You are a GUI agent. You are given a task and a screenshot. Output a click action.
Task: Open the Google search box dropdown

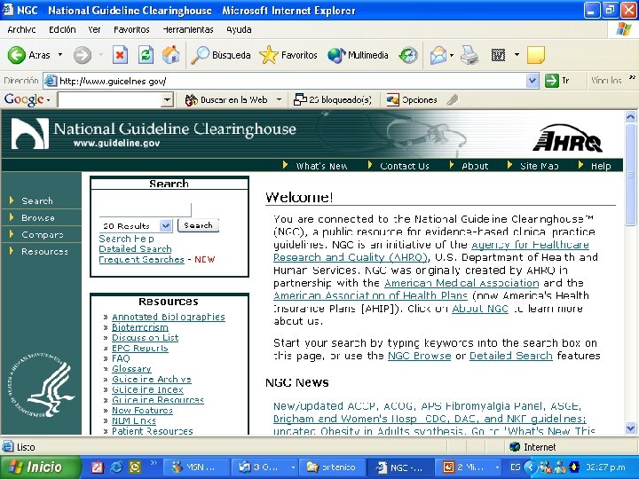167,99
